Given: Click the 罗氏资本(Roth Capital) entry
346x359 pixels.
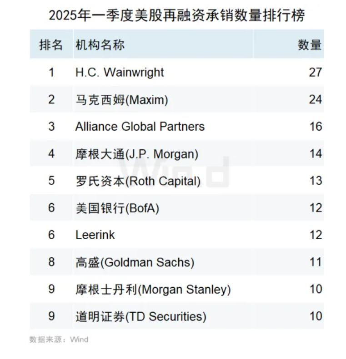Looking at the screenshot, I should 138,181.
